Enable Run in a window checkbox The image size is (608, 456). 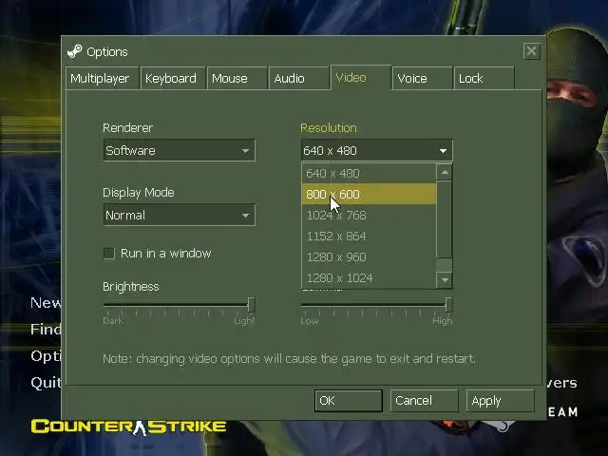click(x=109, y=254)
